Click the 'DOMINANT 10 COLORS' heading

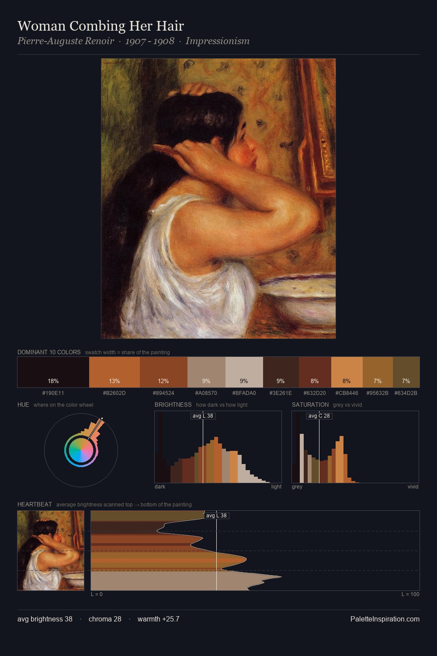tap(49, 352)
